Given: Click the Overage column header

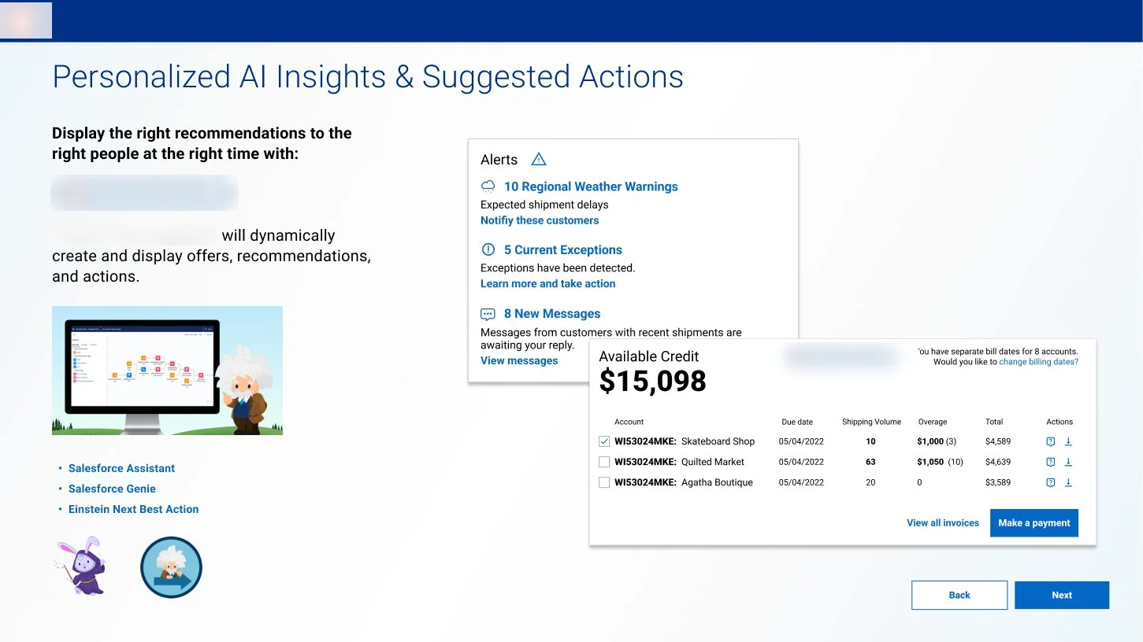Looking at the screenshot, I should tap(932, 422).
